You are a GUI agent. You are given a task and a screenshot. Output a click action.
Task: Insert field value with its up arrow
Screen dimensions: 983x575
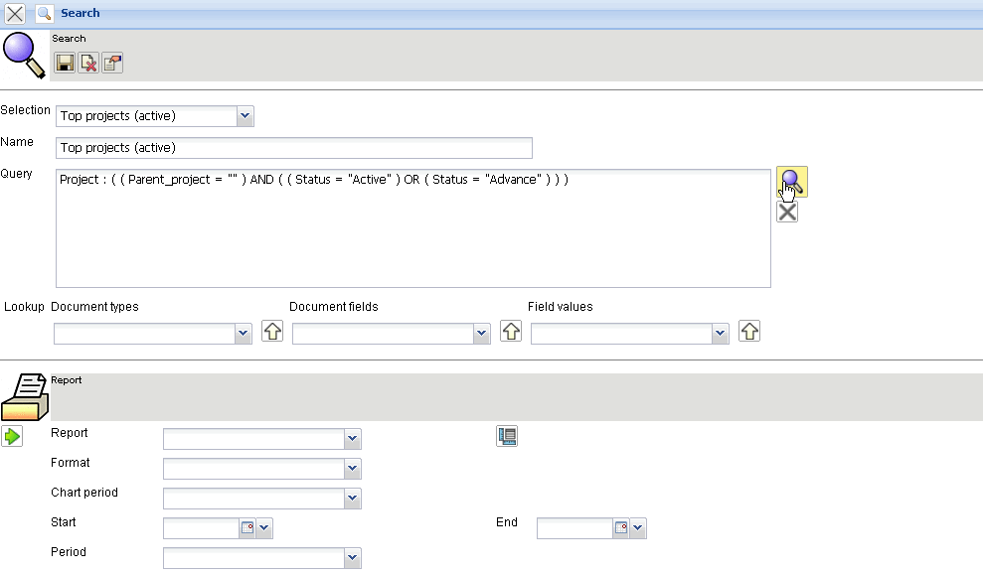(750, 332)
